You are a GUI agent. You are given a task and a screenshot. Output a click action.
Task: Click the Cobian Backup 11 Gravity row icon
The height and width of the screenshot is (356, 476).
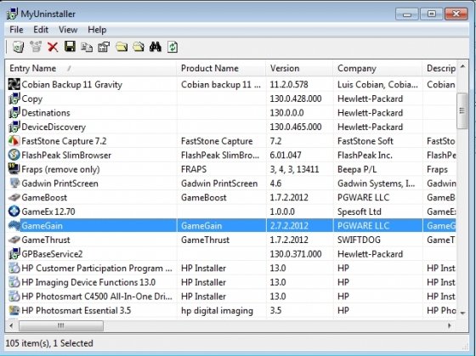pos(14,84)
